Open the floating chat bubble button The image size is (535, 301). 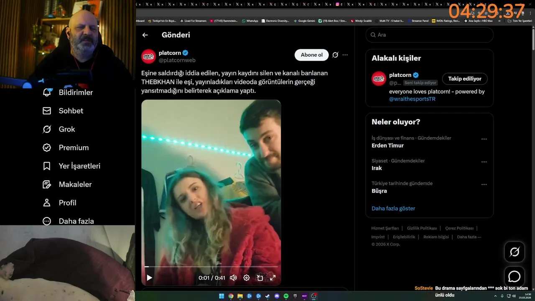click(x=515, y=277)
